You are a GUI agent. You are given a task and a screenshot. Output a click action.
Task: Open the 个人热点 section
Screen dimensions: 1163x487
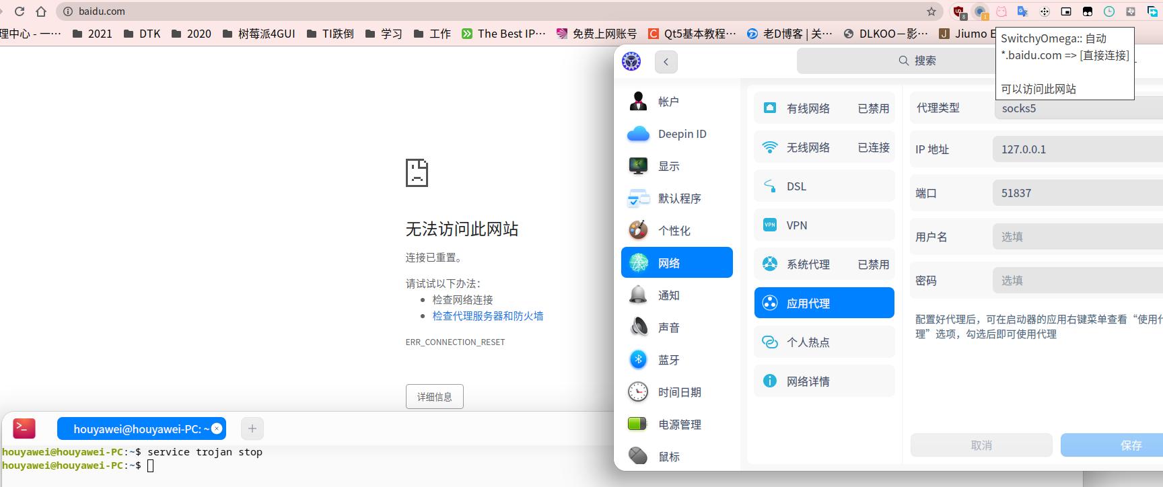824,342
